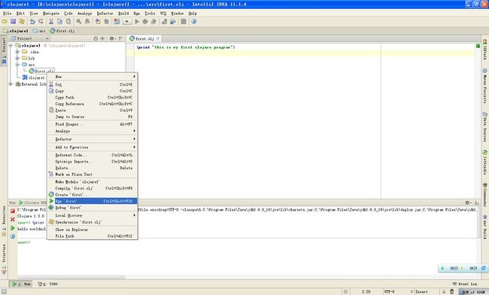489x295 pixels.
Task: Click the Cut scissors toolbar icon
Action: click(51, 22)
